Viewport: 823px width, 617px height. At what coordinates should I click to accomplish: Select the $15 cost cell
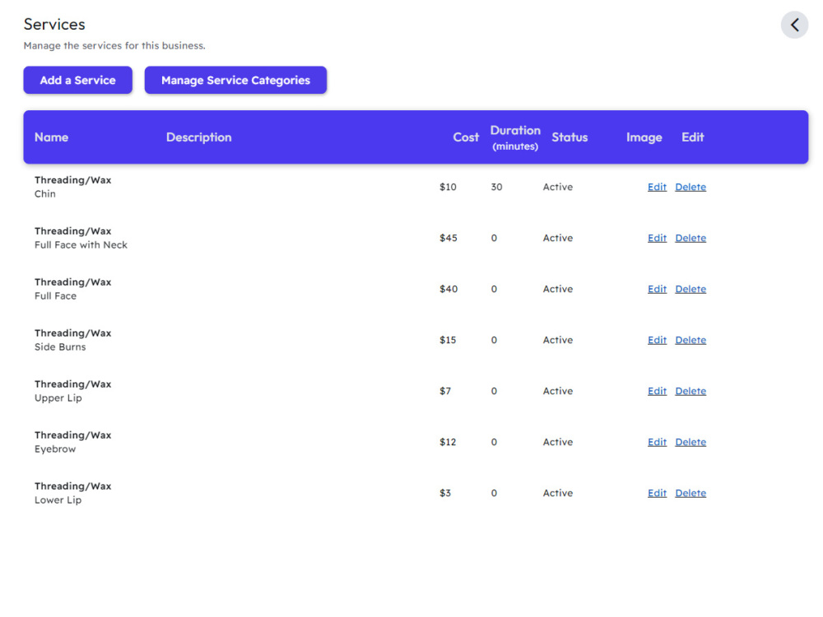[x=448, y=340]
